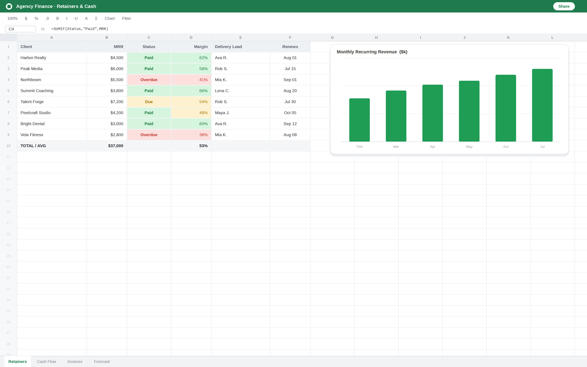The image size is (587, 367).
Task: Select column C header
Action: (x=149, y=37)
